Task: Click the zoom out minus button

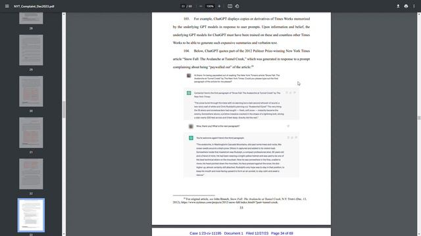Action: point(201,6)
